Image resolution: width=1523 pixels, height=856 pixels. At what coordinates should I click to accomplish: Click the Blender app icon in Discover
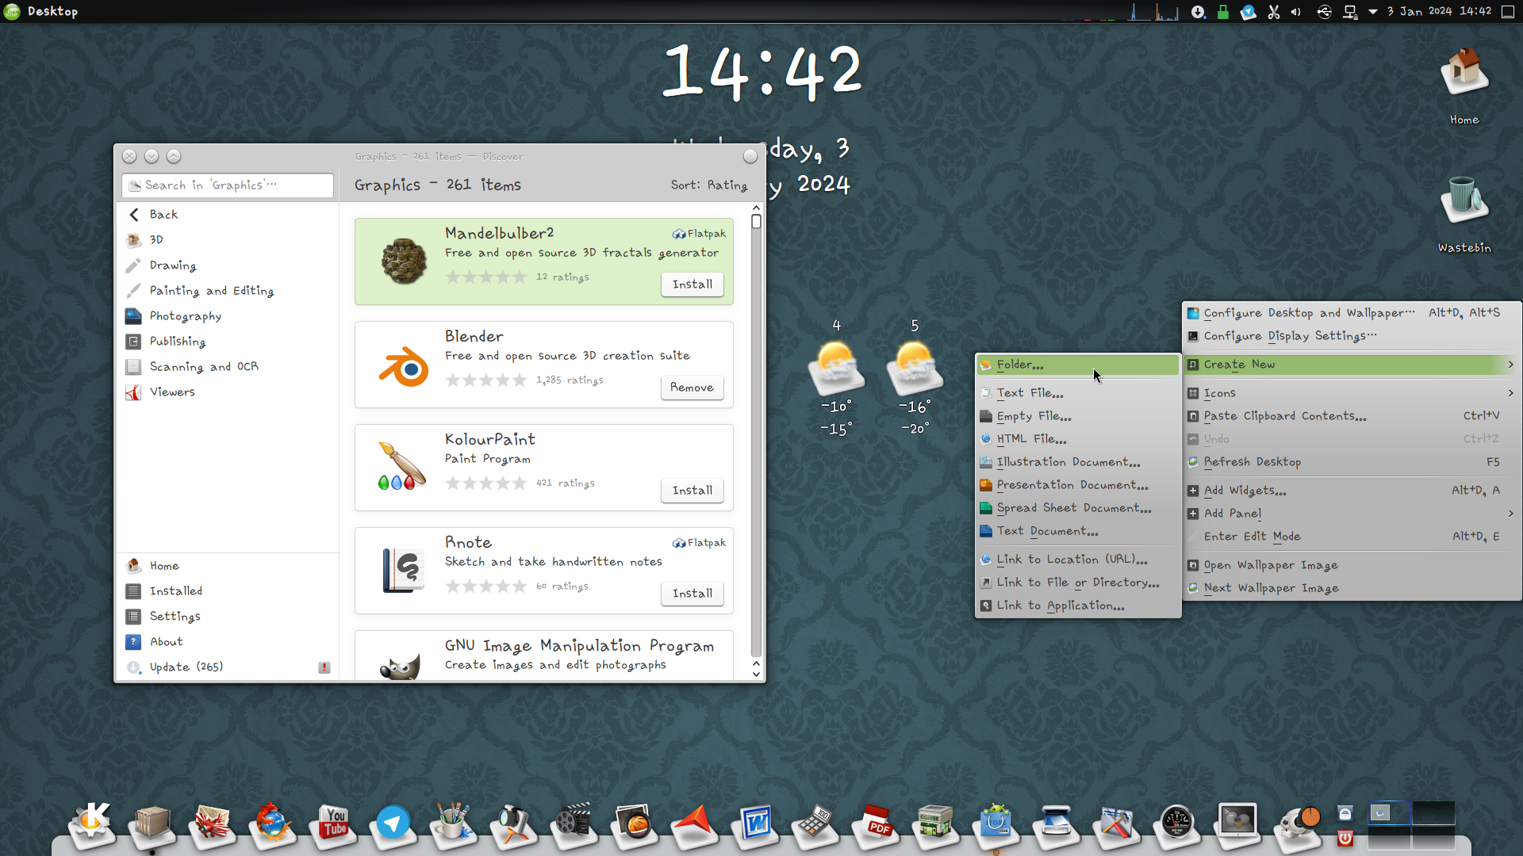[x=404, y=365]
